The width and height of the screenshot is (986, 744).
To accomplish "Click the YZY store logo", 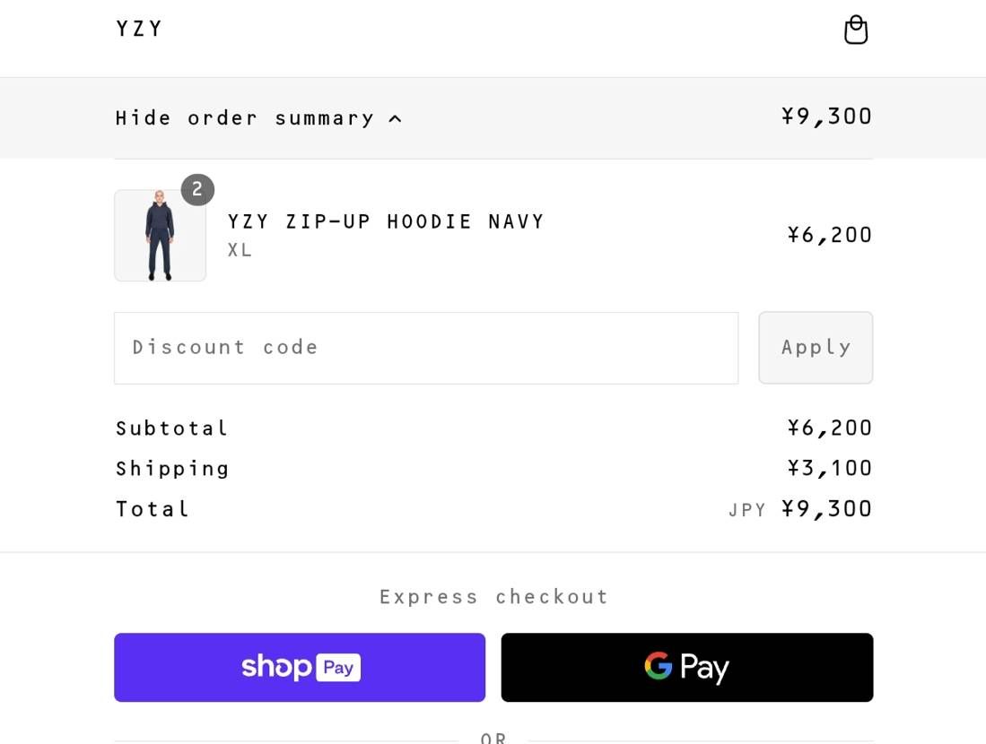I will point(139,29).
